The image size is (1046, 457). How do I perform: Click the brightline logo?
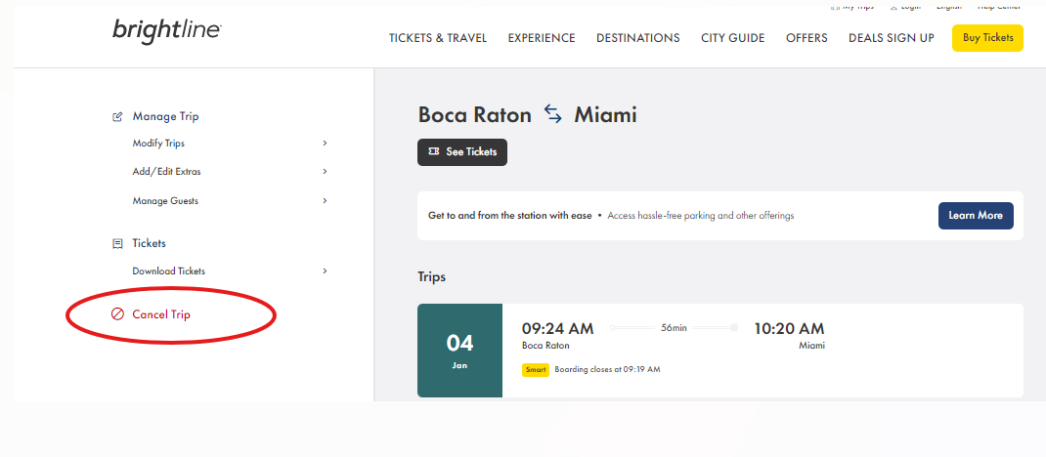click(x=167, y=30)
